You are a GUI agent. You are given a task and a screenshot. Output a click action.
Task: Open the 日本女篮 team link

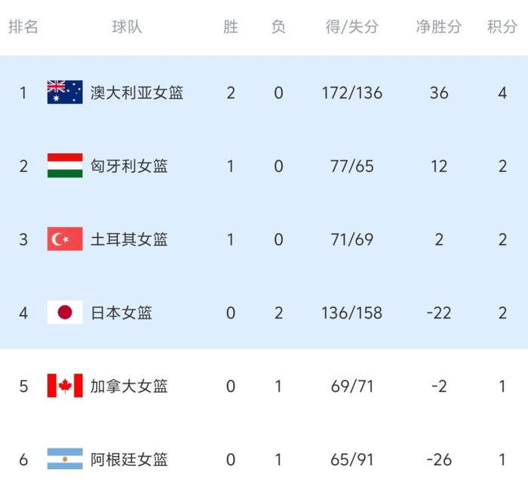[121, 312]
